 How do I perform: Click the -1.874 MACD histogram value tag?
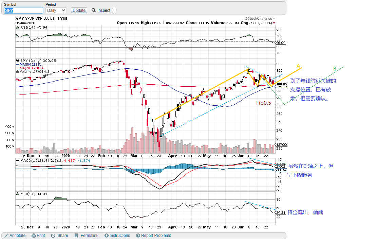point(281,170)
